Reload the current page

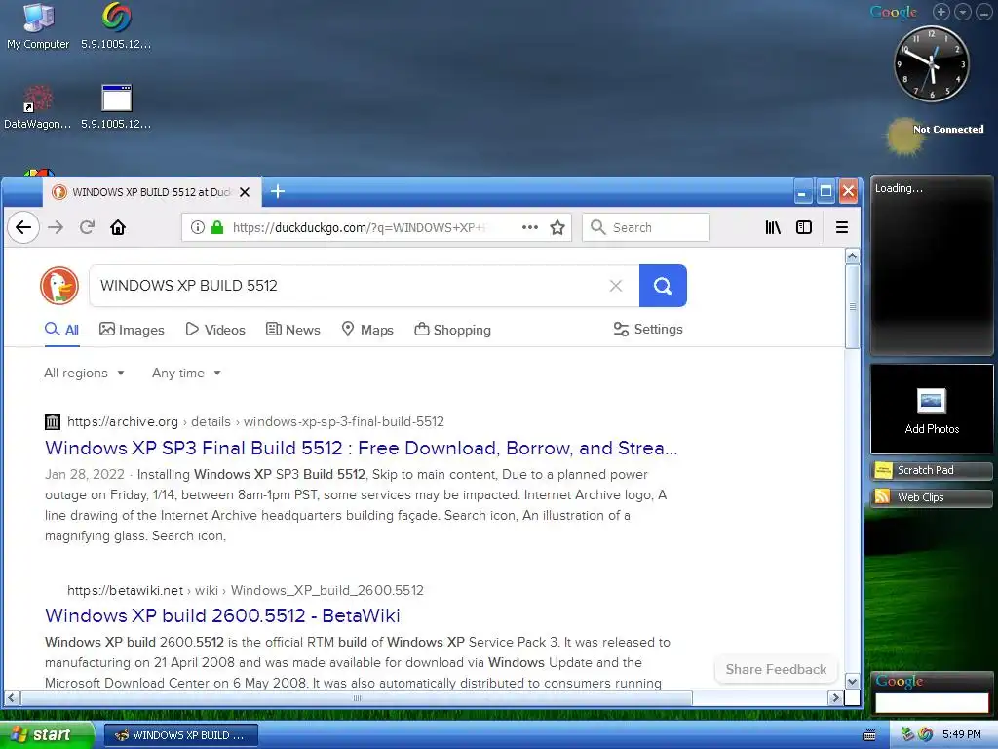tap(87, 227)
